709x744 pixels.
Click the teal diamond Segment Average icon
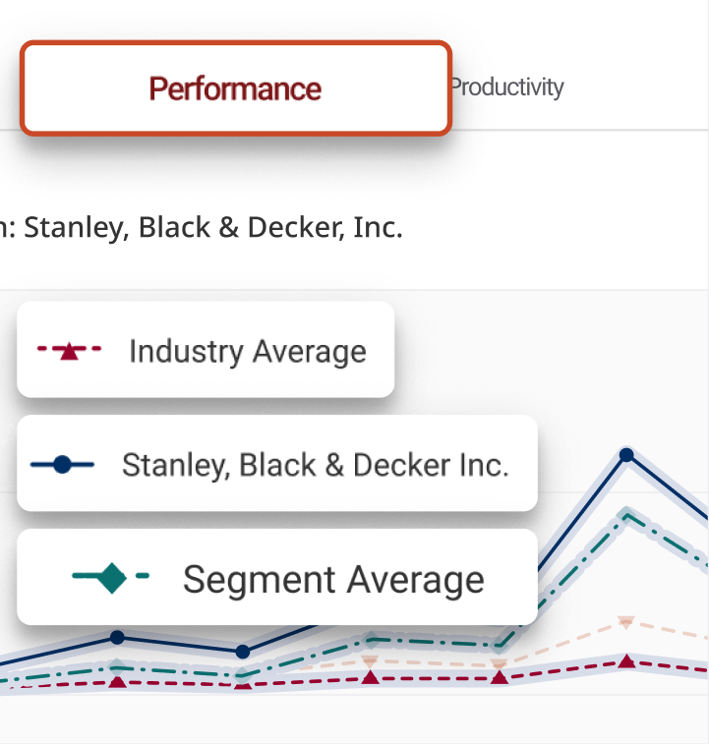coord(111,578)
